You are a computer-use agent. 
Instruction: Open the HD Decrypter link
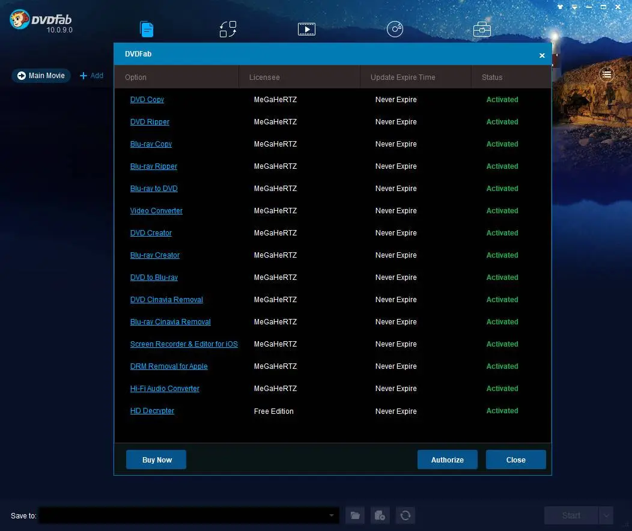(152, 410)
